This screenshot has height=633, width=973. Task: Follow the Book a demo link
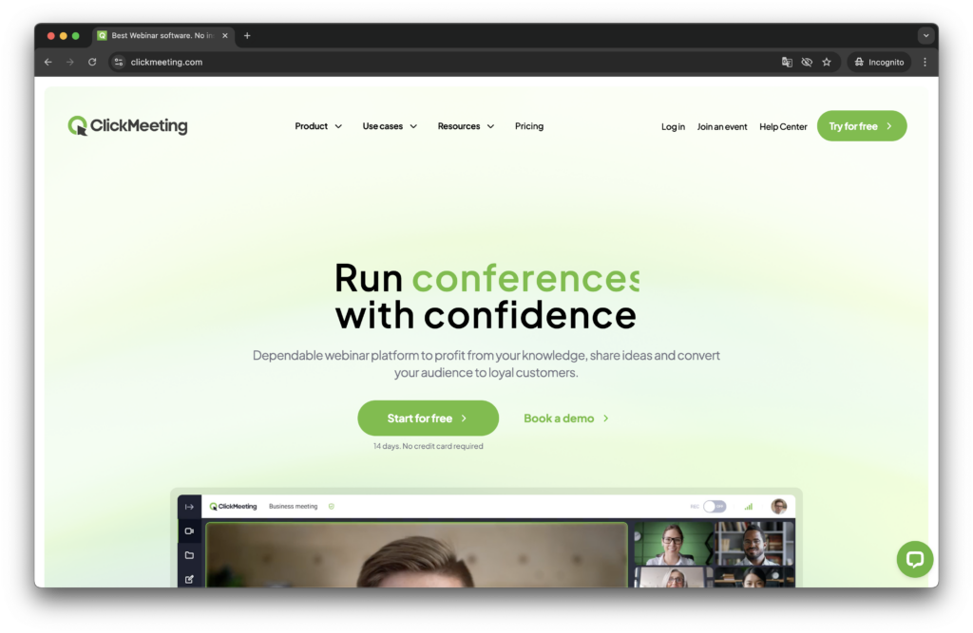[x=566, y=419]
